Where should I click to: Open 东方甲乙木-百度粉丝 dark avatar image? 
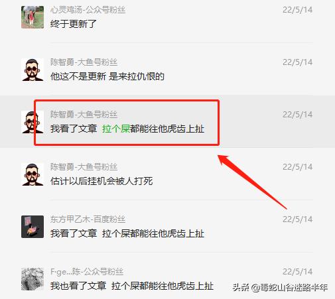33,227
